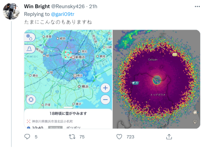The width and height of the screenshot is (205, 148).
Task: Click the Win Bright display name
Action: (x=37, y=6)
